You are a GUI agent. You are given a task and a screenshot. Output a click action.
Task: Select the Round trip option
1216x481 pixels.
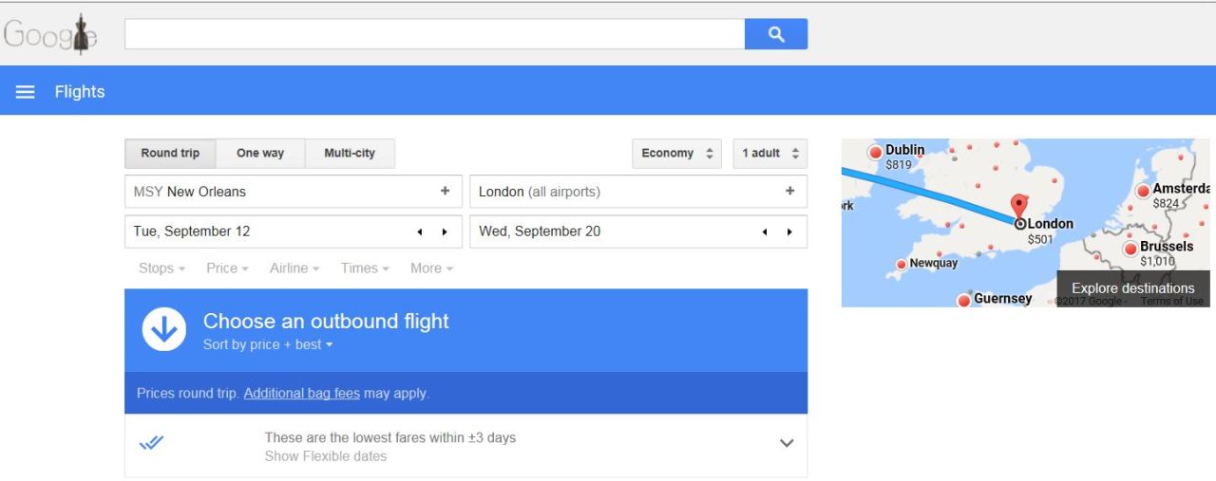(170, 154)
